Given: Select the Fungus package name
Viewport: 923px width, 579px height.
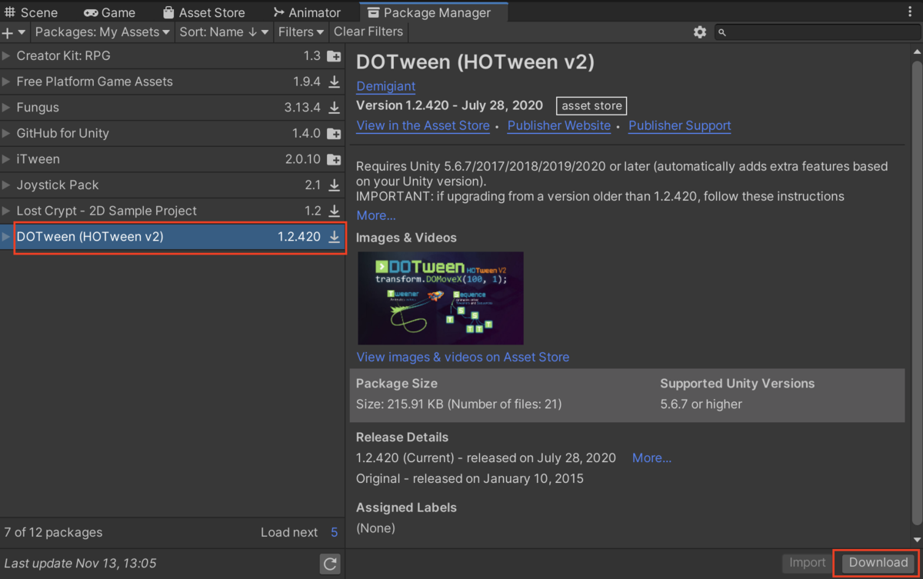Looking at the screenshot, I should [38, 108].
